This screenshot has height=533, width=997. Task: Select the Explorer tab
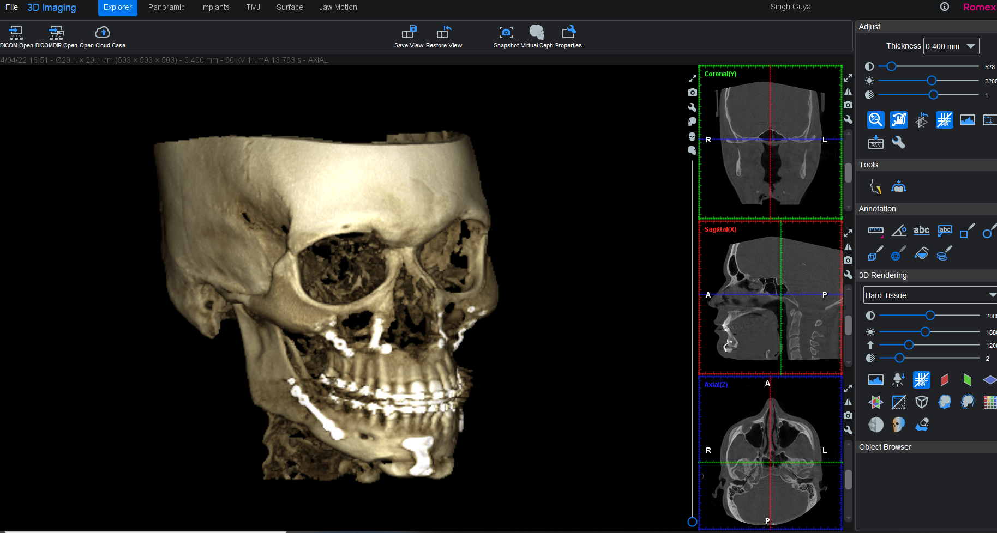coord(118,8)
